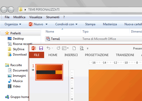Viewport: 142px width, 101px height.
Task: Click the Undo arrow icon
Action: point(48,48)
